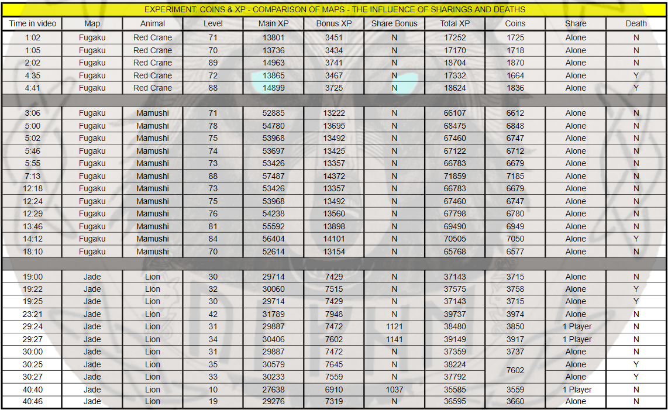Click the 'Coins' column header
668x410 pixels.
click(515, 23)
